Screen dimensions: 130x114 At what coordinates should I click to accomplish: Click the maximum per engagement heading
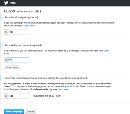[46, 78]
